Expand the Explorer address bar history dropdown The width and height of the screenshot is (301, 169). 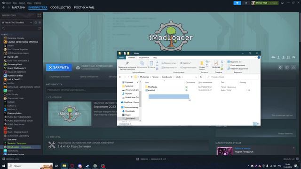point(196,77)
